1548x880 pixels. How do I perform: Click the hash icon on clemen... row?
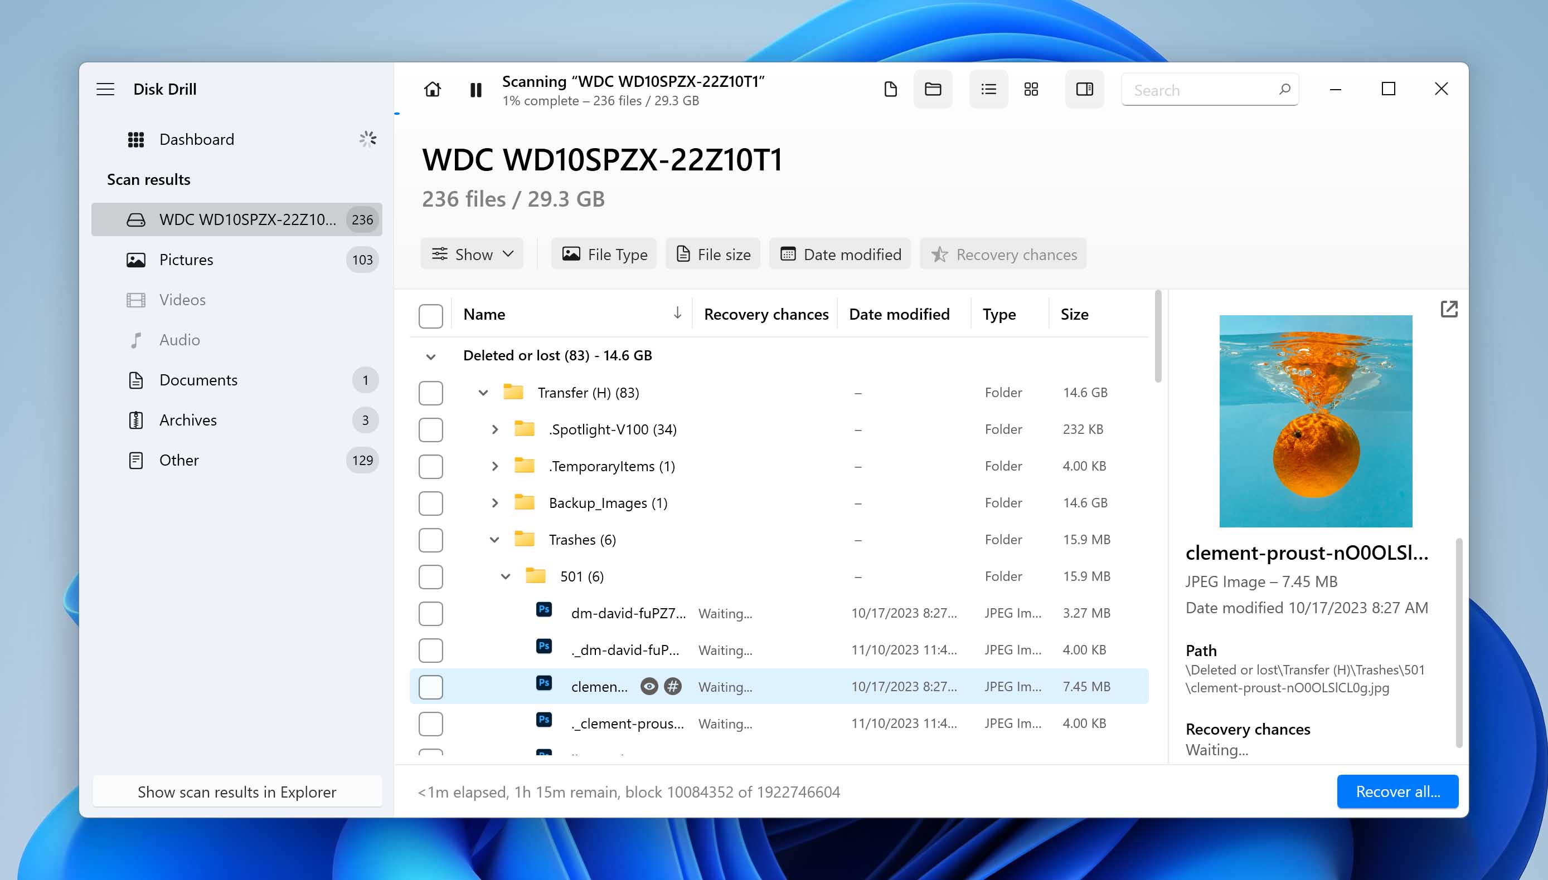[673, 687]
